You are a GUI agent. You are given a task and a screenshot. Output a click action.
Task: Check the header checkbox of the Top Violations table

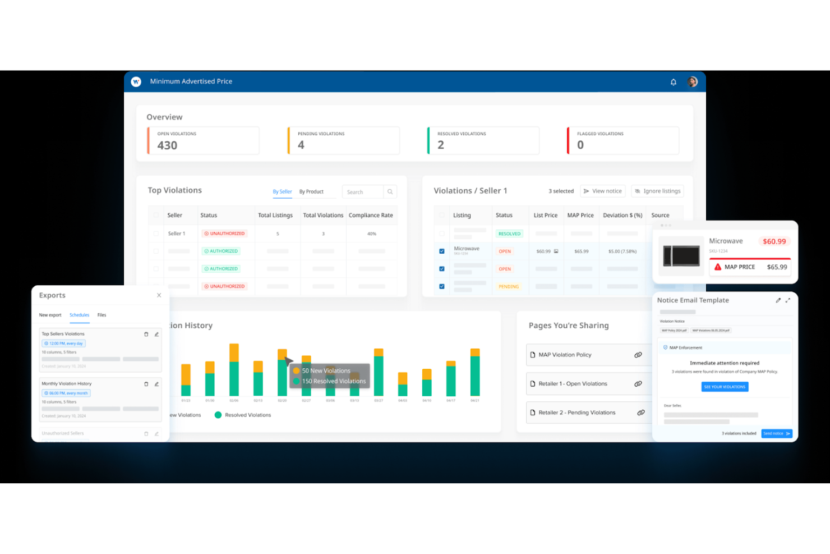click(156, 215)
